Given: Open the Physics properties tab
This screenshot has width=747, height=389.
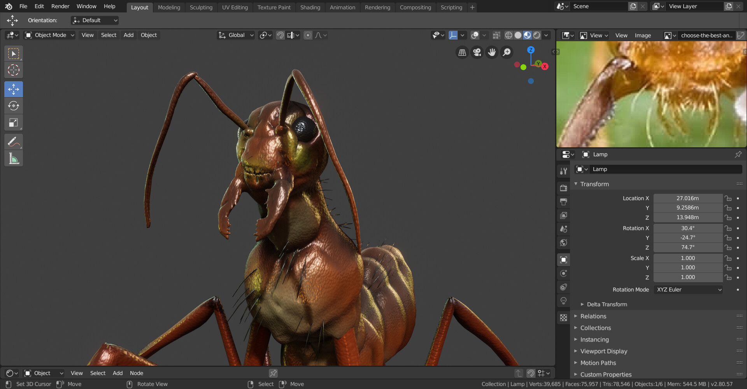Looking at the screenshot, I should tap(563, 273).
